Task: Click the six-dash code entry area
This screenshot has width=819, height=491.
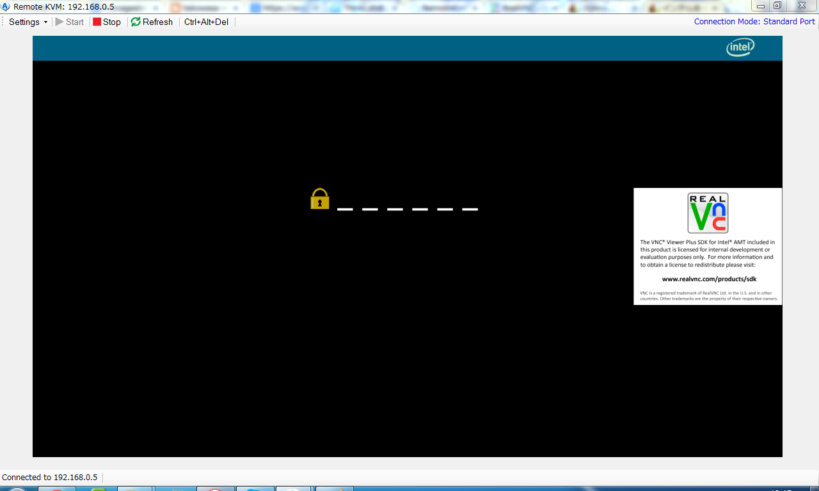Action: point(408,208)
